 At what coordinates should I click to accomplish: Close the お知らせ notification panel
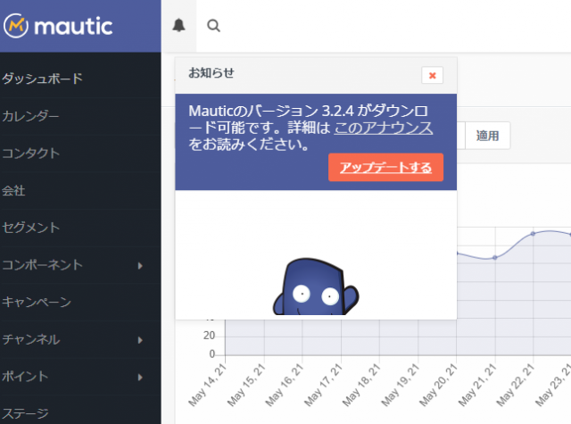coord(432,76)
